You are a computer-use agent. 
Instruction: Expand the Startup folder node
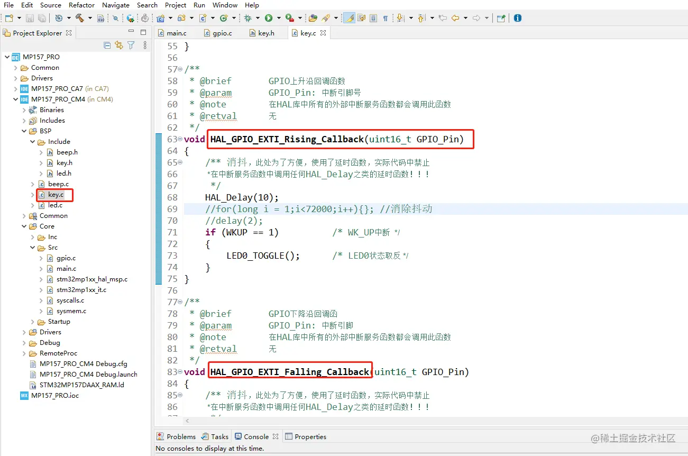coord(32,322)
